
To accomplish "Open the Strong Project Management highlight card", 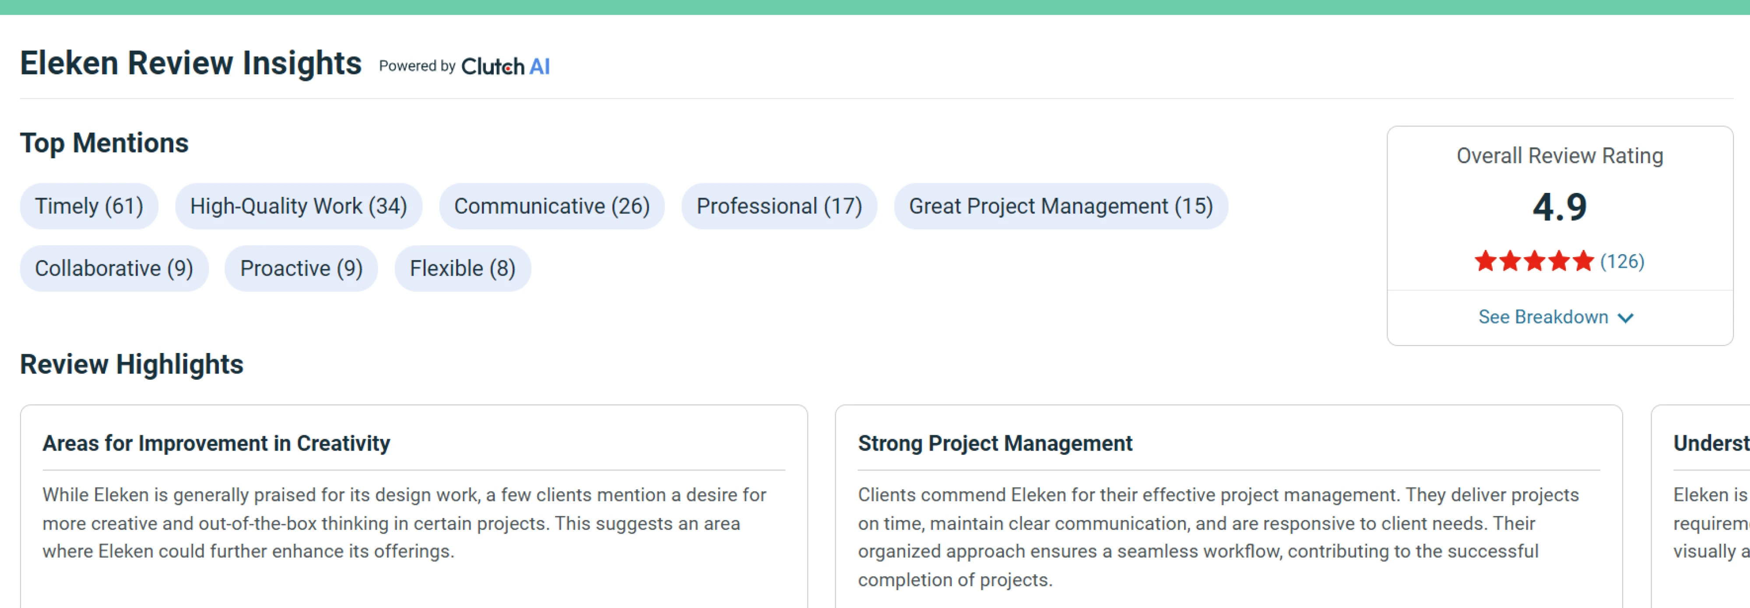I will (x=1228, y=506).
